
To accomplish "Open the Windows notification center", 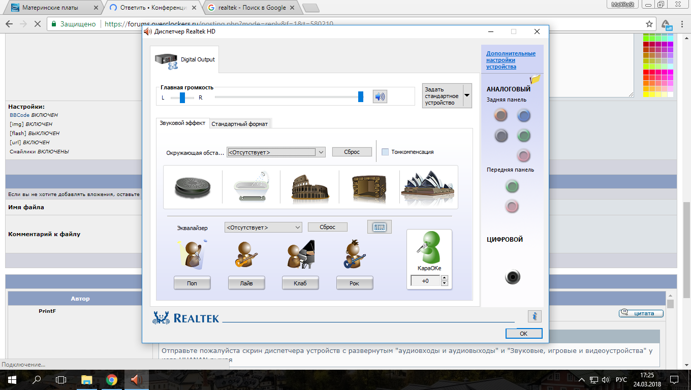I will click(x=674, y=379).
